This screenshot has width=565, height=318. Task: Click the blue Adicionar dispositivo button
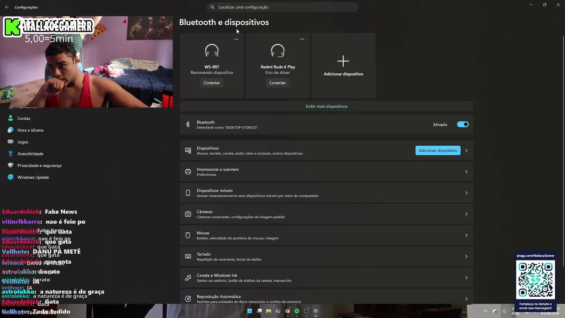pos(438,151)
